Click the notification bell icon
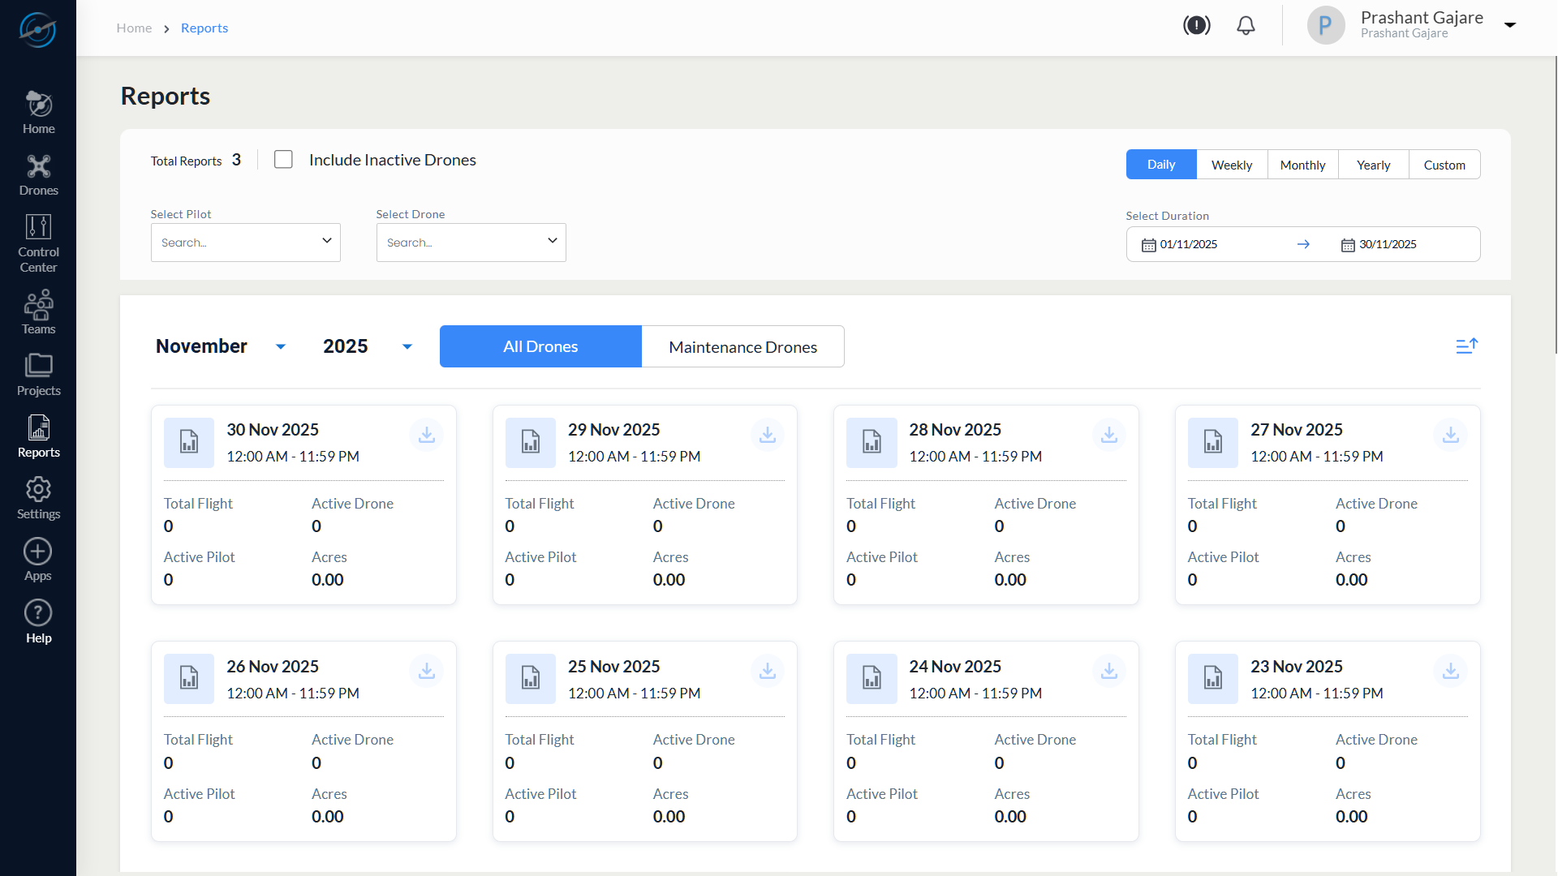Screen dimensions: 1558x876 (1246, 26)
